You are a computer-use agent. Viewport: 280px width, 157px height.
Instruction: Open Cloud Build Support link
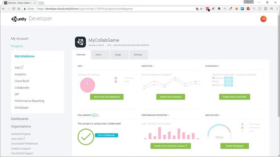coord(22,153)
